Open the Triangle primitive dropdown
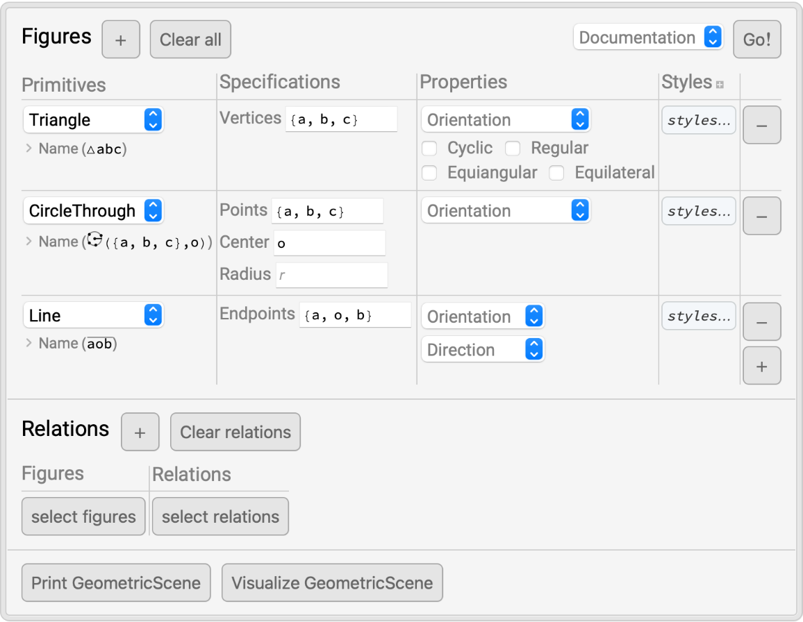The image size is (803, 622). click(93, 120)
